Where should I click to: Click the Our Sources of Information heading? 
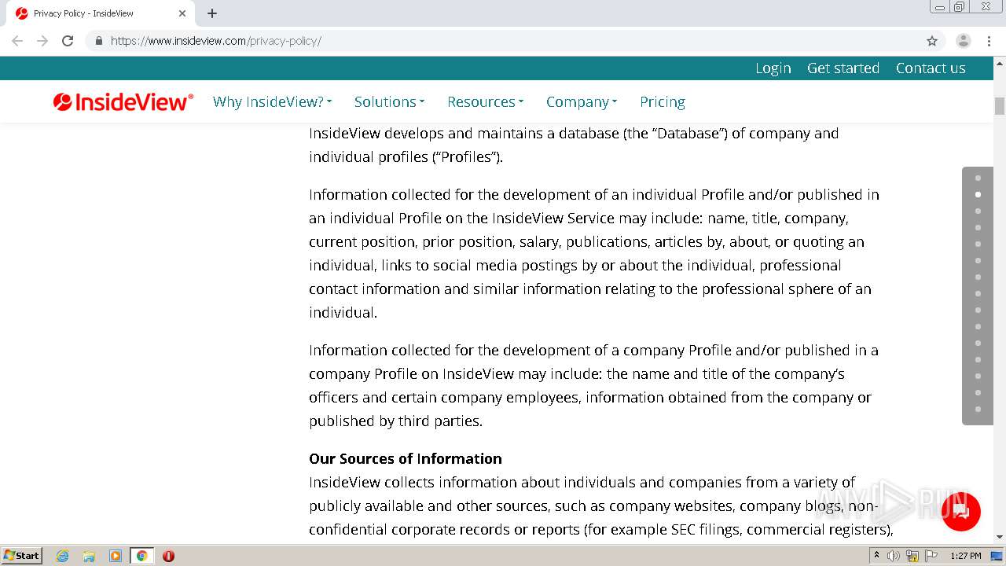click(x=406, y=458)
